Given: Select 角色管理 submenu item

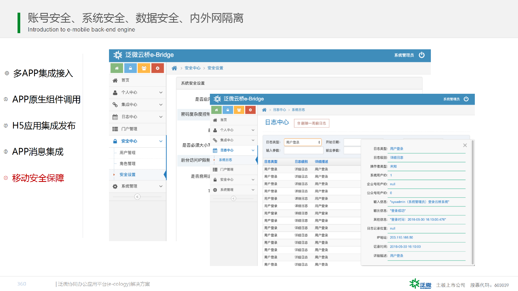Looking at the screenshot, I should 127,164.
